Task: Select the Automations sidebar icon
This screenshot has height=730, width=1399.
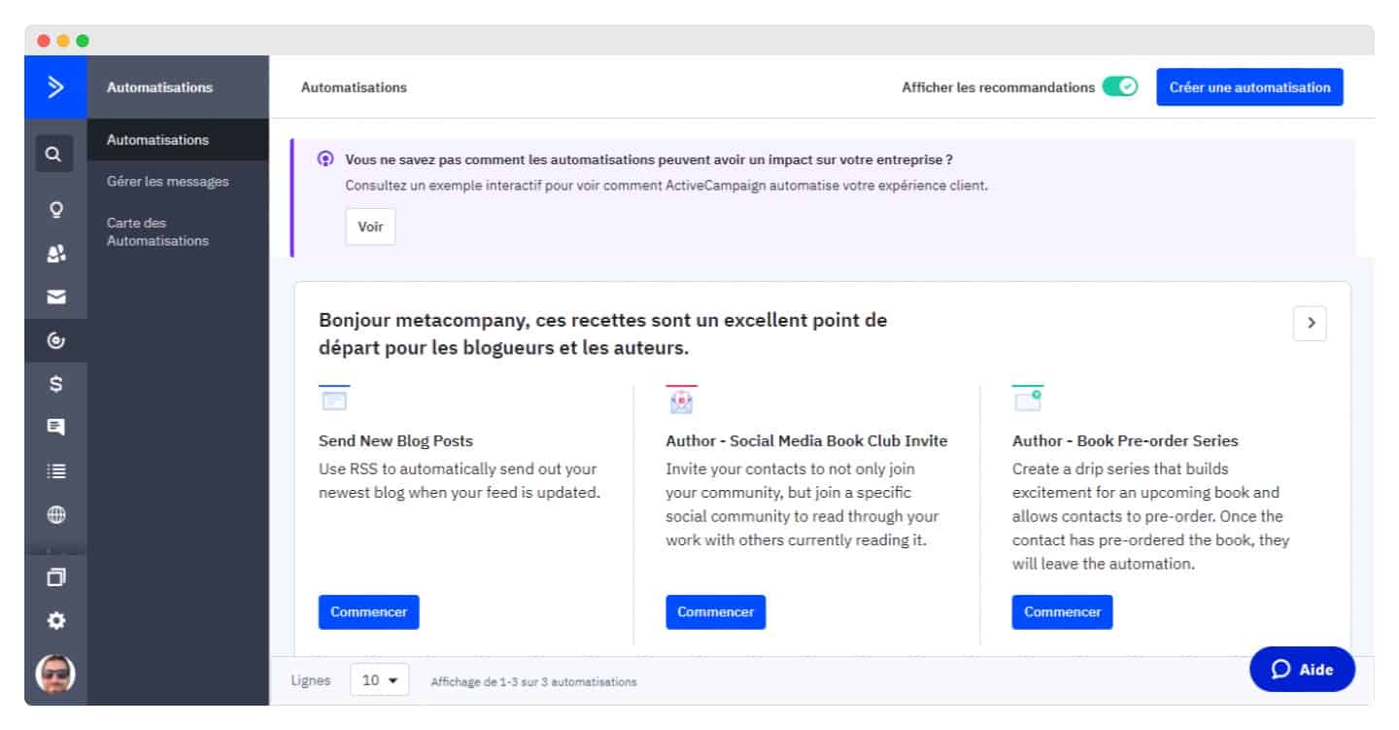Action: pyautogui.click(x=55, y=340)
